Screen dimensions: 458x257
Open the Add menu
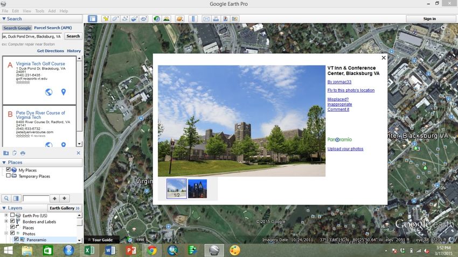point(52,11)
